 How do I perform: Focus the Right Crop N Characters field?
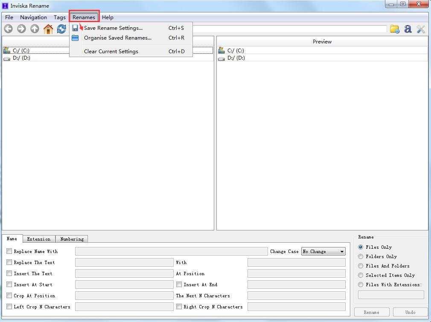point(296,306)
